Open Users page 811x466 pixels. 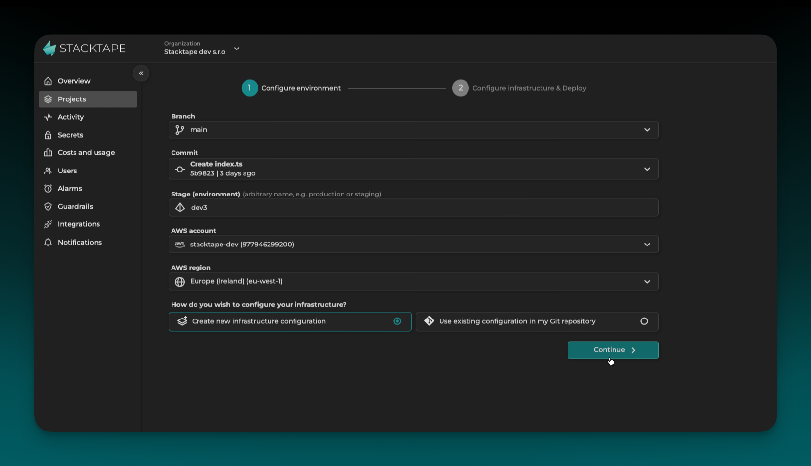click(88, 171)
